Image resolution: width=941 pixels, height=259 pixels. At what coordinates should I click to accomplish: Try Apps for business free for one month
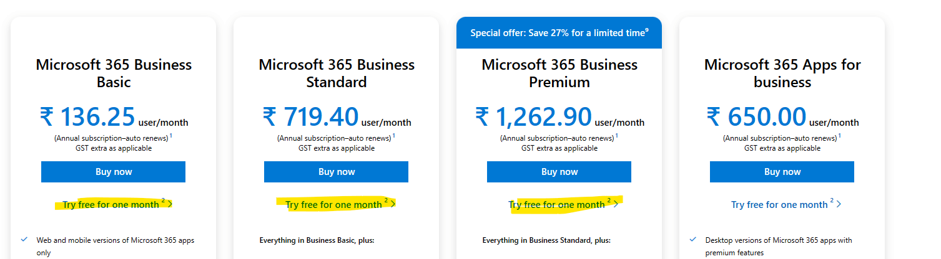pyautogui.click(x=779, y=205)
